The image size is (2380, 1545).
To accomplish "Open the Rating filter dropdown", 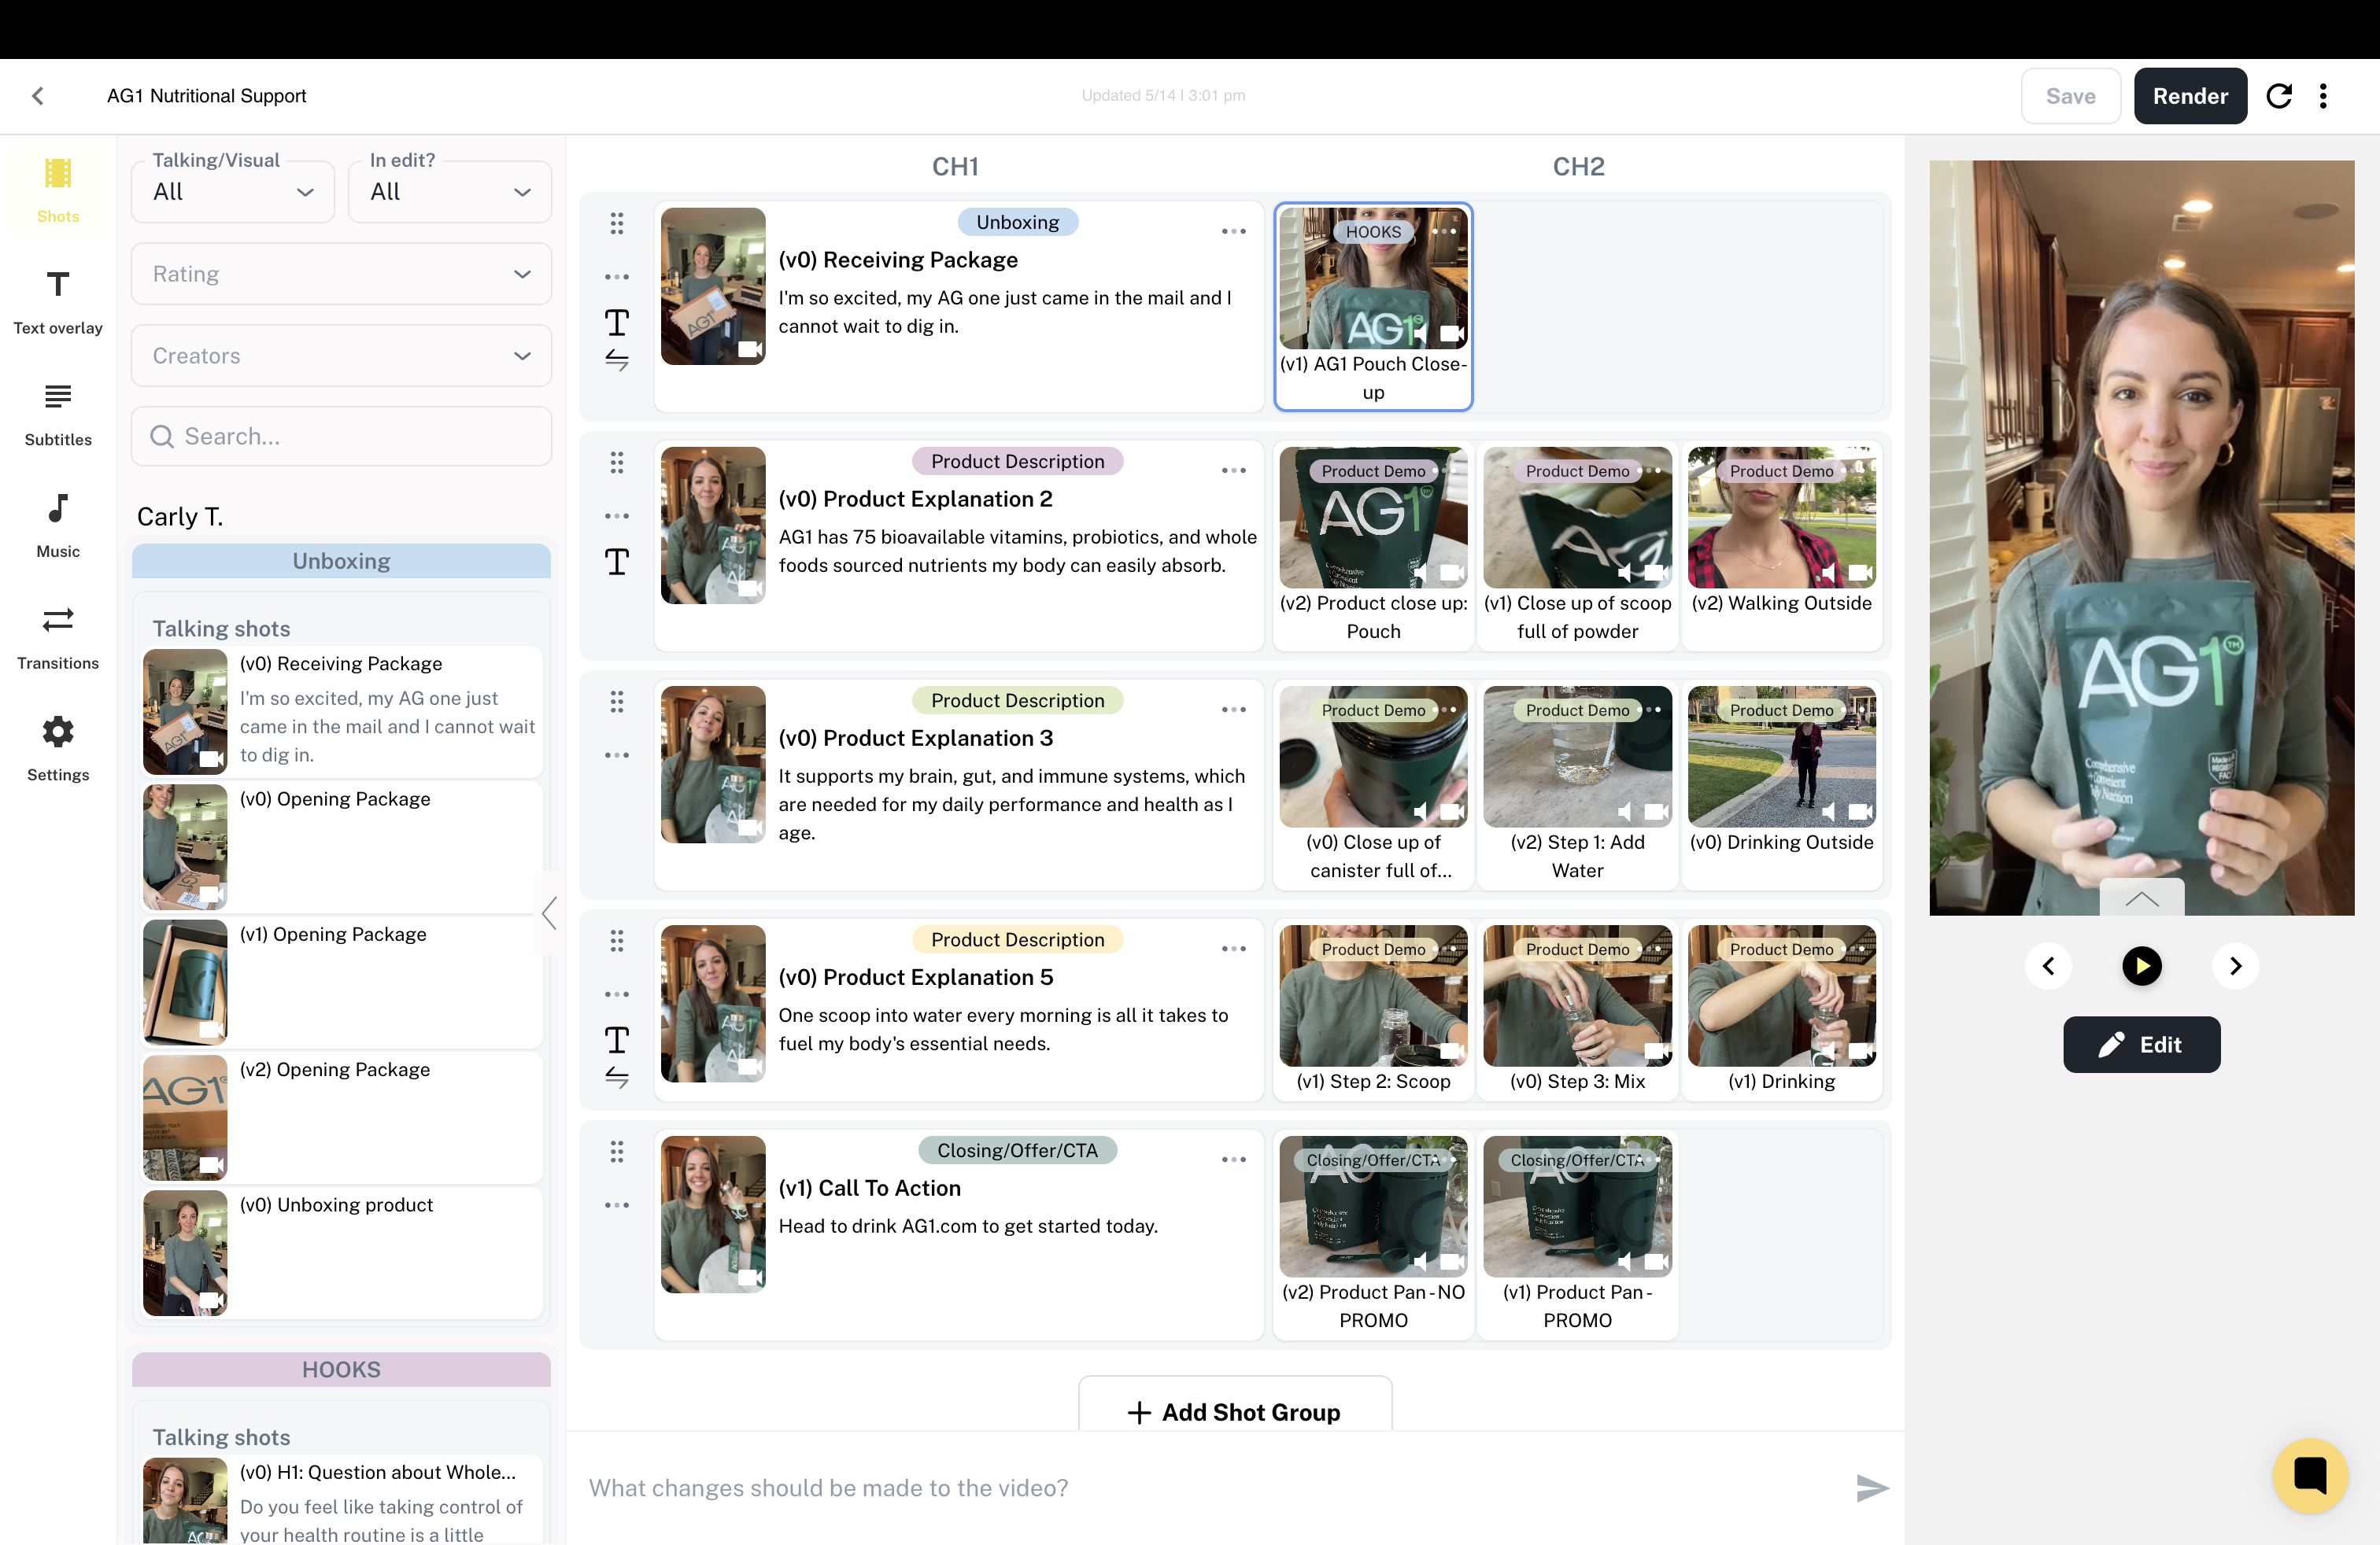I will tap(341, 274).
